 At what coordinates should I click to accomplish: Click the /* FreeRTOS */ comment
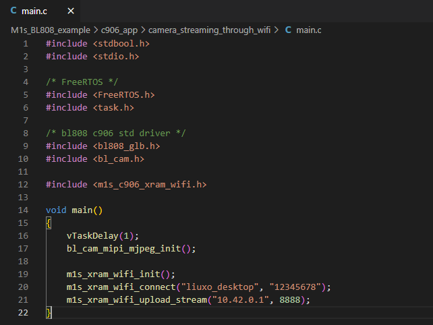(x=82, y=82)
